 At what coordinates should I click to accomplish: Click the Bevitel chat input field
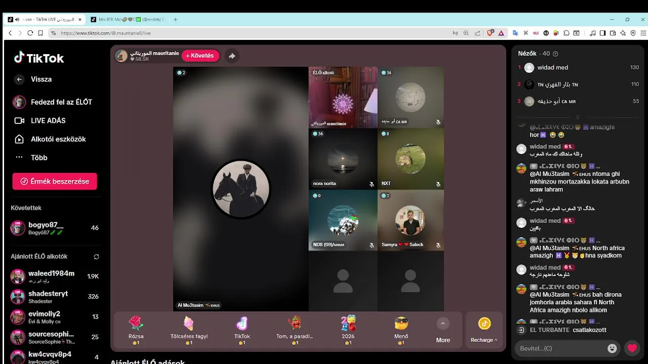561,348
